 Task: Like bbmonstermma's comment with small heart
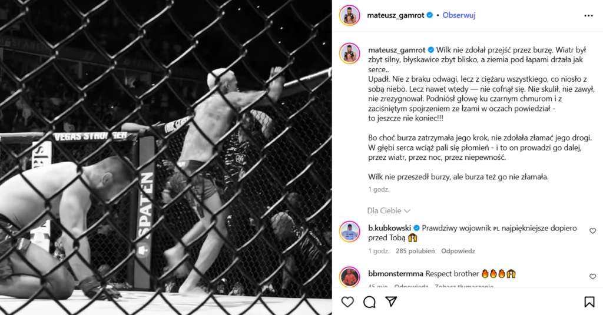point(592,277)
